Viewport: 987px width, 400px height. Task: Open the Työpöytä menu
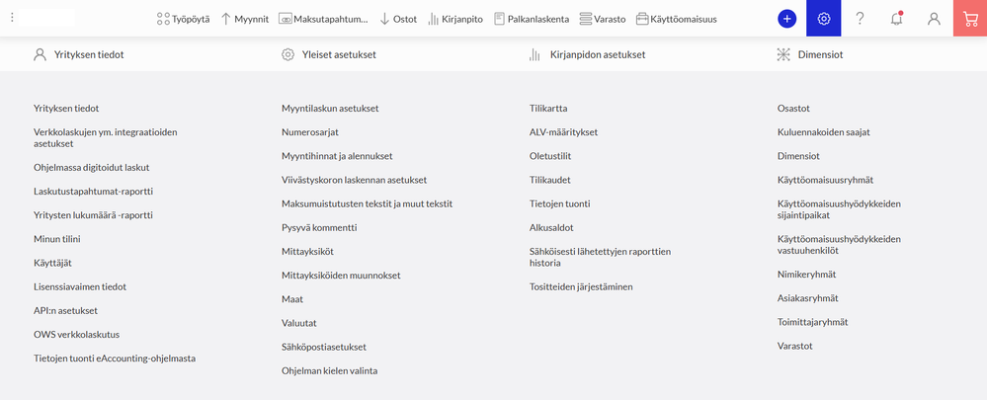point(184,19)
